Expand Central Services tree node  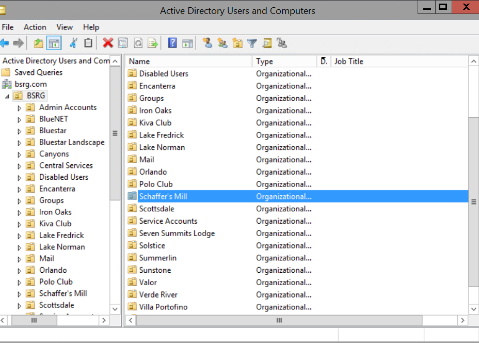point(19,166)
